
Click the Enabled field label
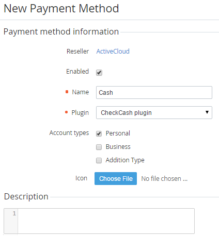[77, 71]
